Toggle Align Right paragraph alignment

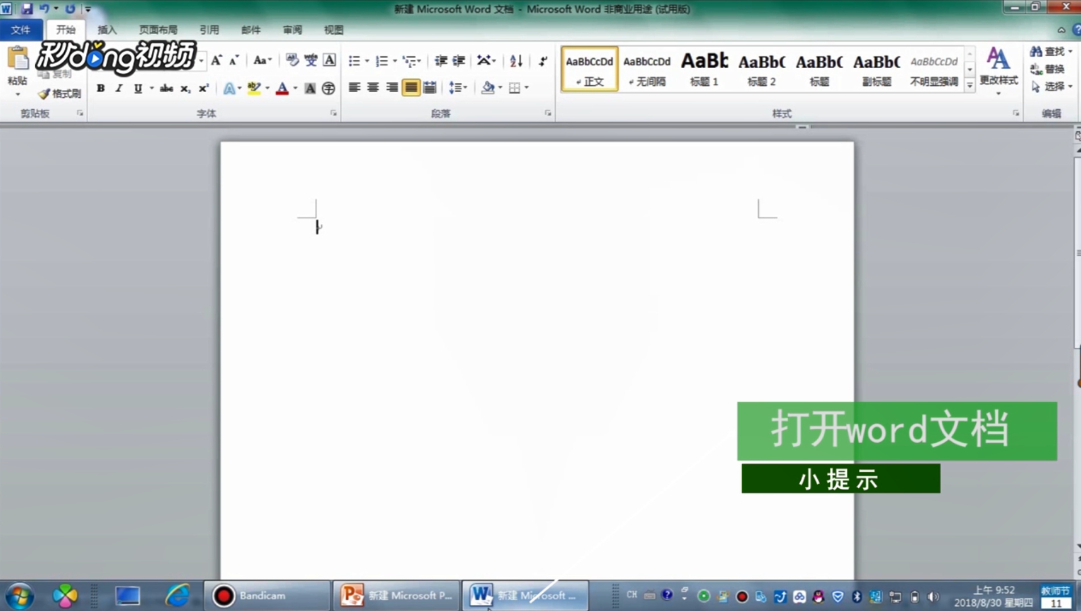pos(392,88)
